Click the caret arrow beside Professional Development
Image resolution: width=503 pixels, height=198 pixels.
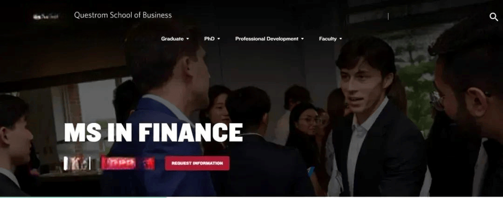(x=302, y=39)
